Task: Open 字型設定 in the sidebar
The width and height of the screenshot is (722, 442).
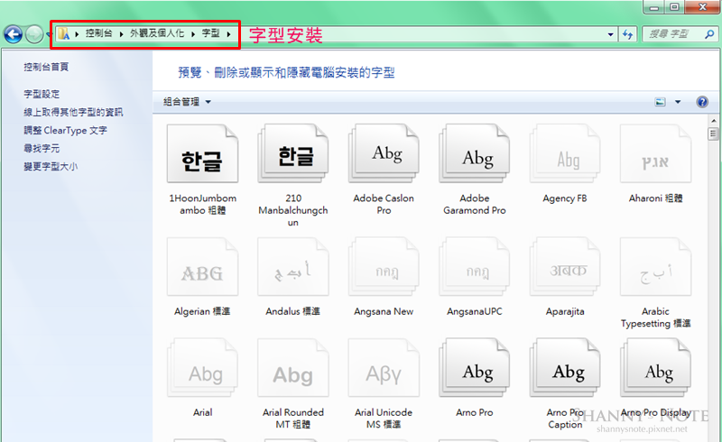Action: 42,94
